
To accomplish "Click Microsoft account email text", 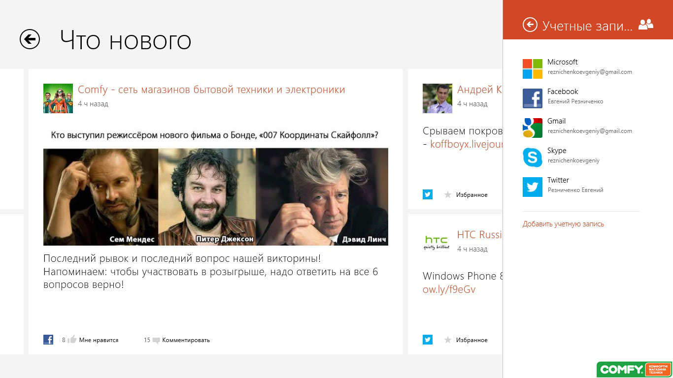I will pyautogui.click(x=590, y=72).
